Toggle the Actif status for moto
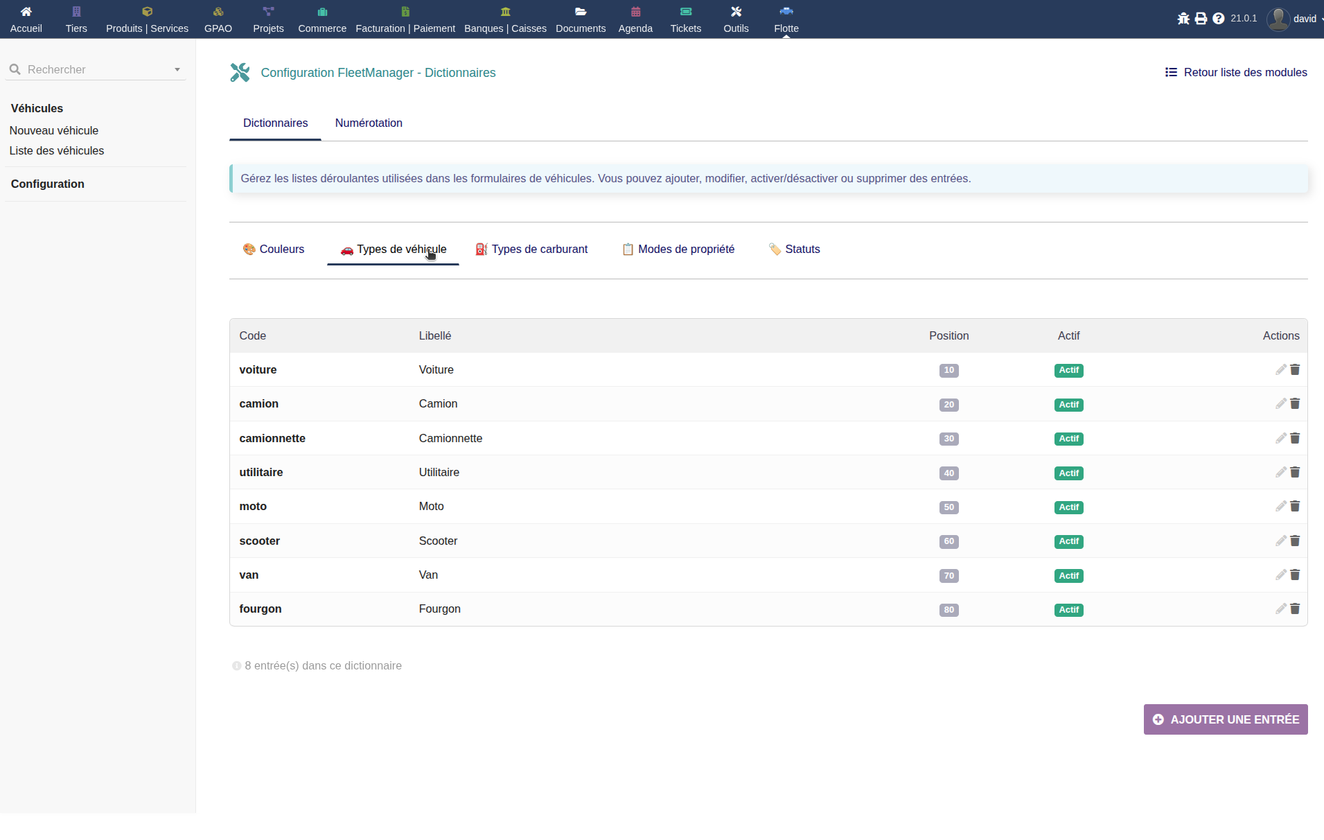The height and width of the screenshot is (840, 1324). click(1068, 507)
